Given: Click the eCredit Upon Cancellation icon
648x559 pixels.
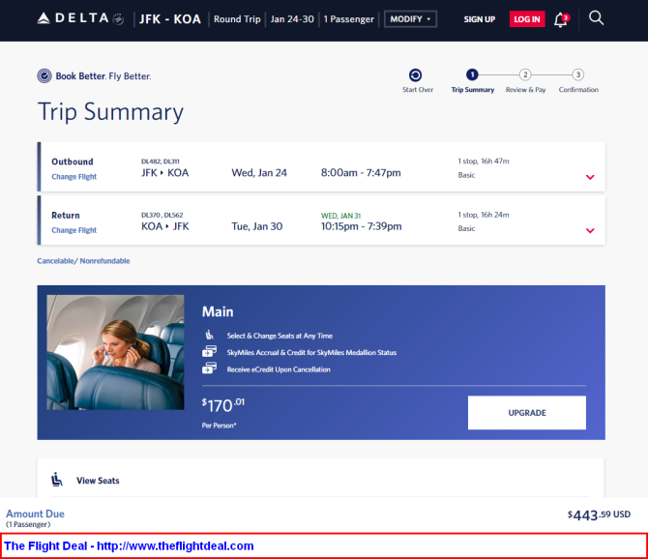Looking at the screenshot, I should (x=209, y=368).
